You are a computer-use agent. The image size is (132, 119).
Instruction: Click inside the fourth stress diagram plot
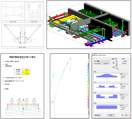point(107,108)
